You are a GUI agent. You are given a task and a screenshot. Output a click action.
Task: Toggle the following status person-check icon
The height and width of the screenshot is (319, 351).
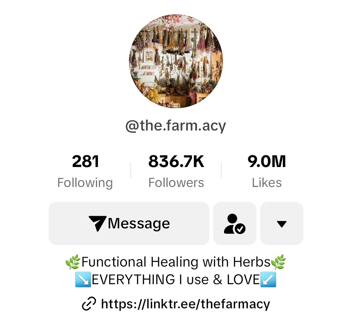coord(235,223)
